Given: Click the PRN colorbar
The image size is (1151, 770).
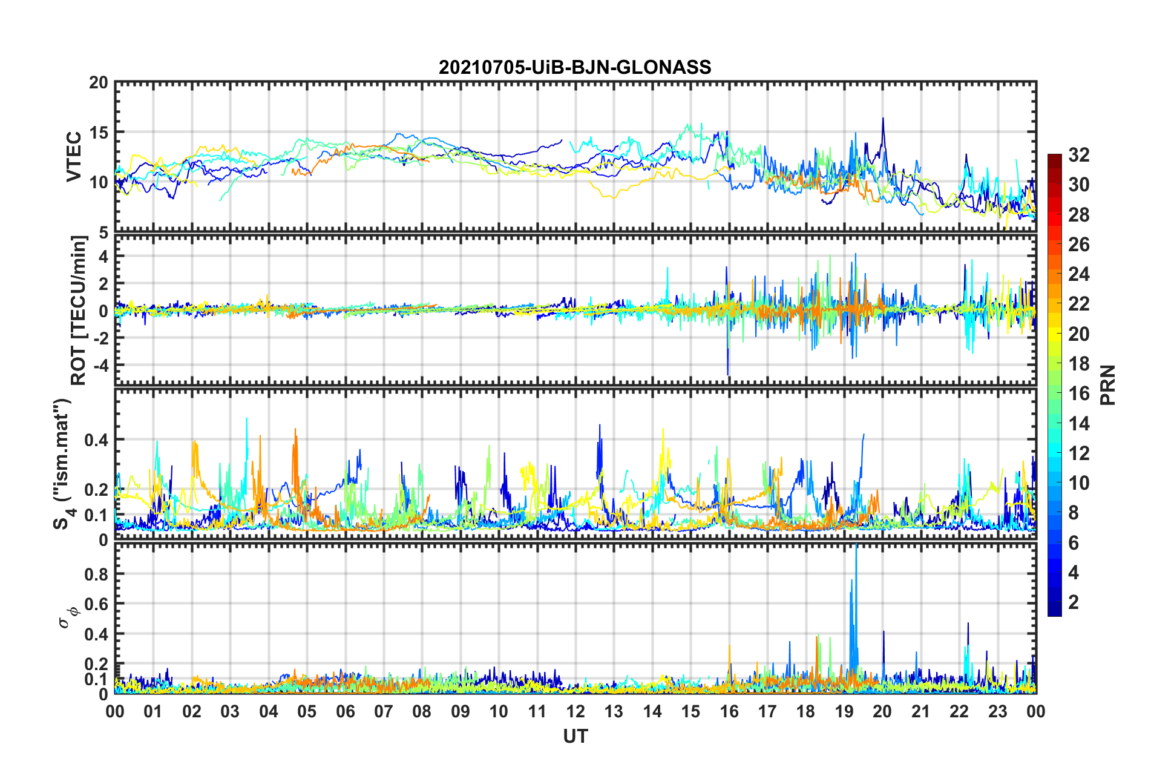Looking at the screenshot, I should point(1055,385).
